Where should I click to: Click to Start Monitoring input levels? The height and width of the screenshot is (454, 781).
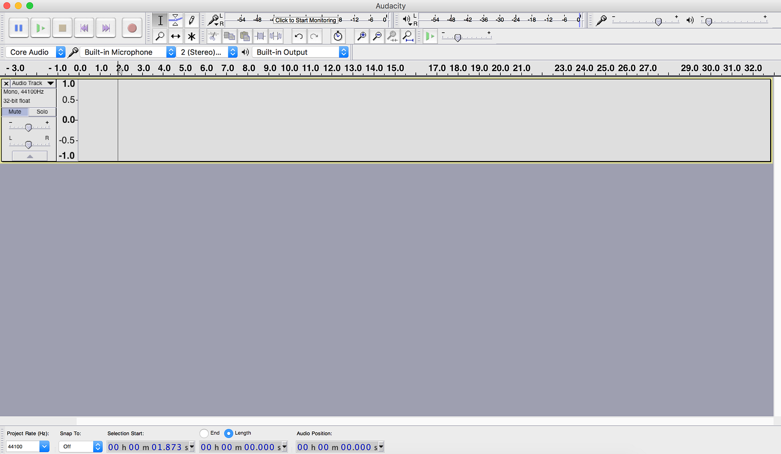point(306,20)
